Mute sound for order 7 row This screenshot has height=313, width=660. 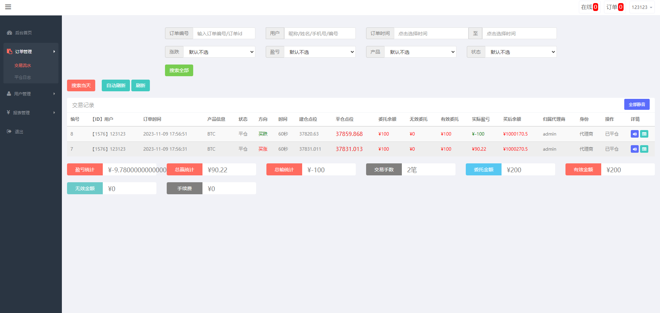click(x=635, y=149)
